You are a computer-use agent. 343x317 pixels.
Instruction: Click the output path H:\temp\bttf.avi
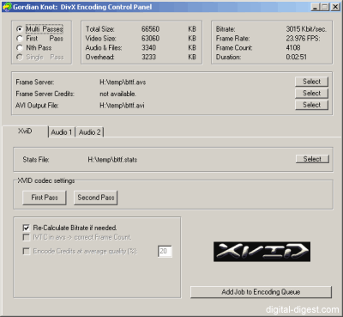pos(122,106)
